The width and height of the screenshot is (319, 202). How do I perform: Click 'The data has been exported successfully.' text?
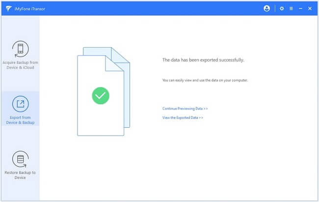tap(203, 60)
